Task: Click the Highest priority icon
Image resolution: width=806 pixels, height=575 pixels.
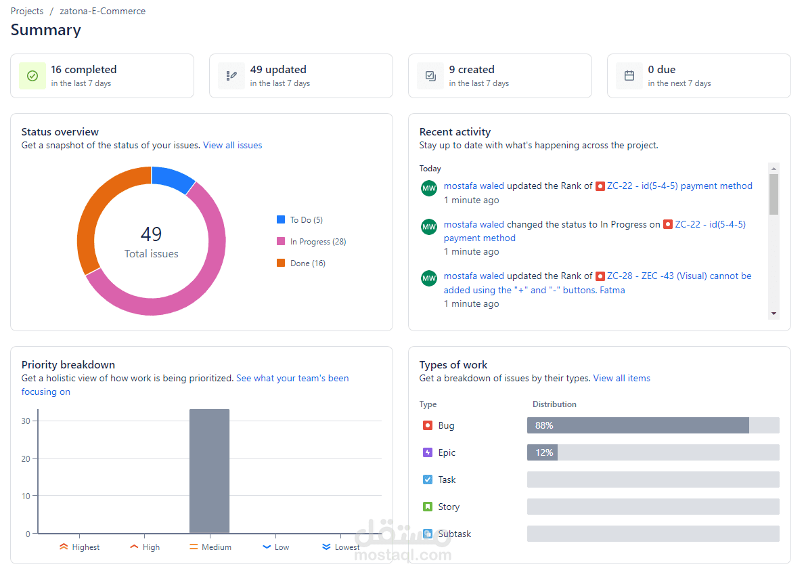Action: point(64,547)
